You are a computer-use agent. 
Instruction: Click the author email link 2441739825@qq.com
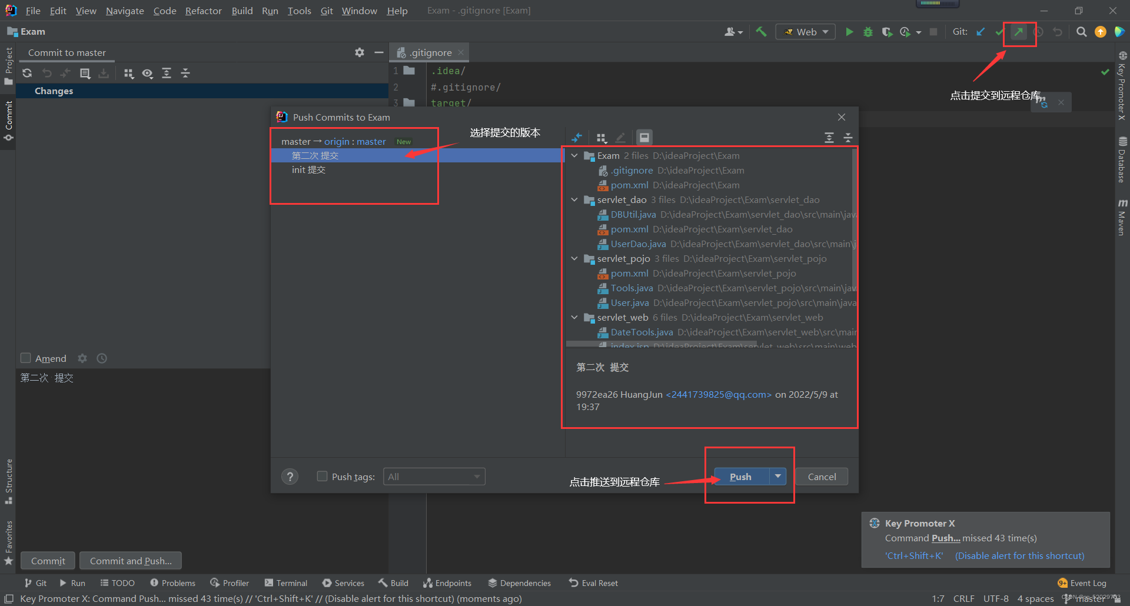tap(719, 394)
